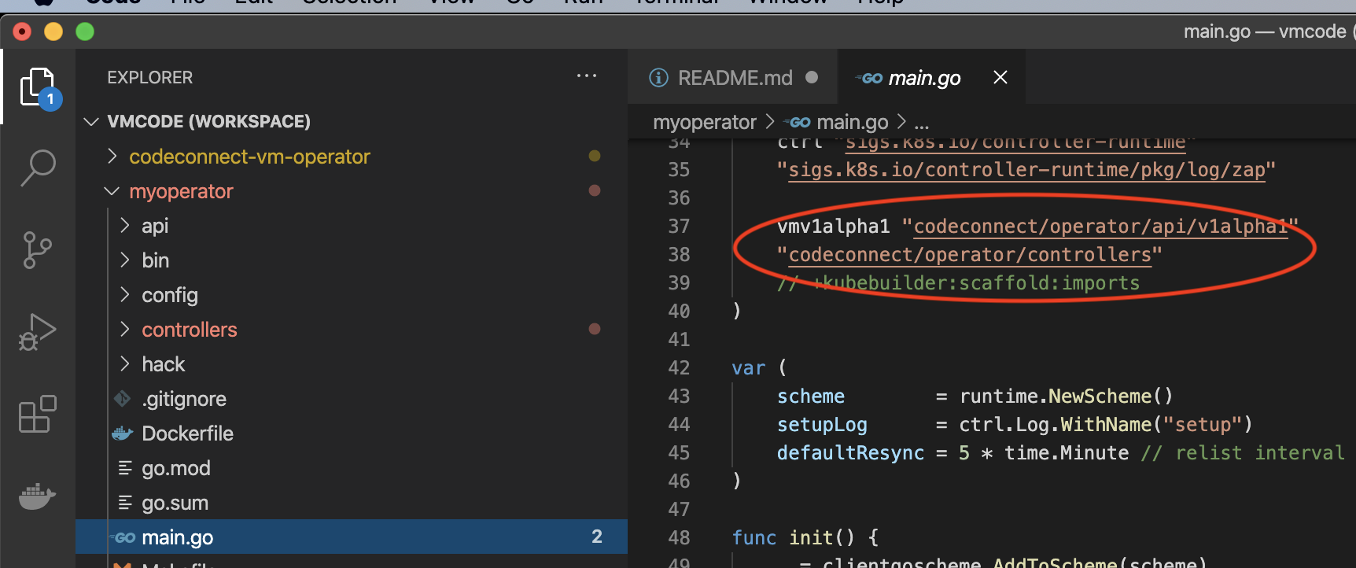Open go.sum in explorer
This screenshot has width=1356, height=568.
(x=175, y=503)
